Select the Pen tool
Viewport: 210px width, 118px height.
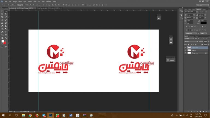(2, 32)
